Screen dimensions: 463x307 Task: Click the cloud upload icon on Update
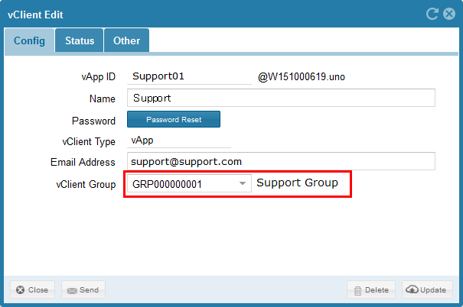[x=412, y=290]
